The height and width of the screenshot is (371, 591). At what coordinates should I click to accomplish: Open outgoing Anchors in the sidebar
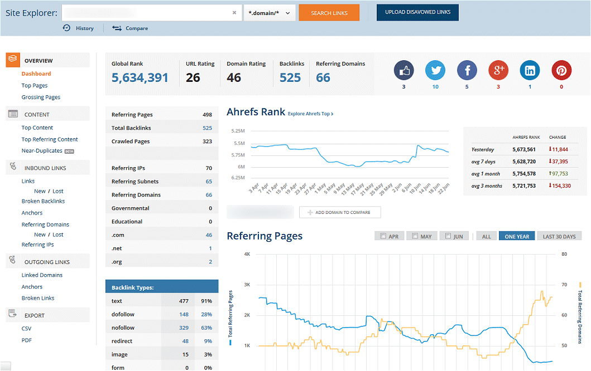(32, 287)
